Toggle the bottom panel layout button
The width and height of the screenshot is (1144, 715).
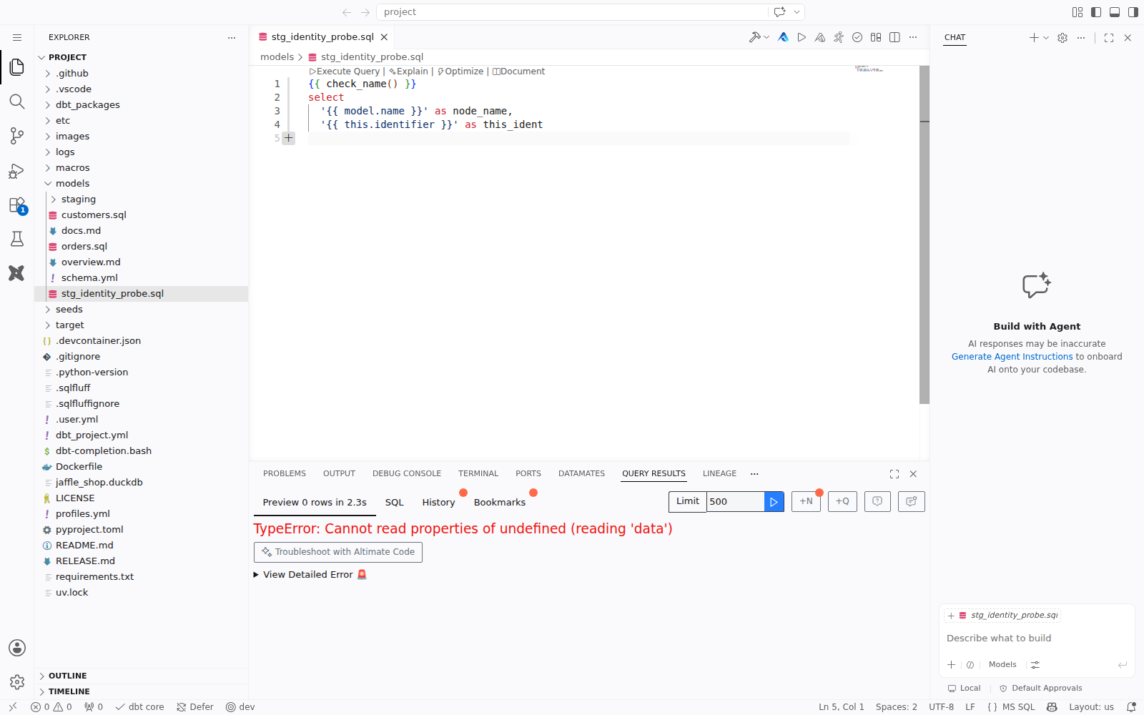[x=1115, y=12]
